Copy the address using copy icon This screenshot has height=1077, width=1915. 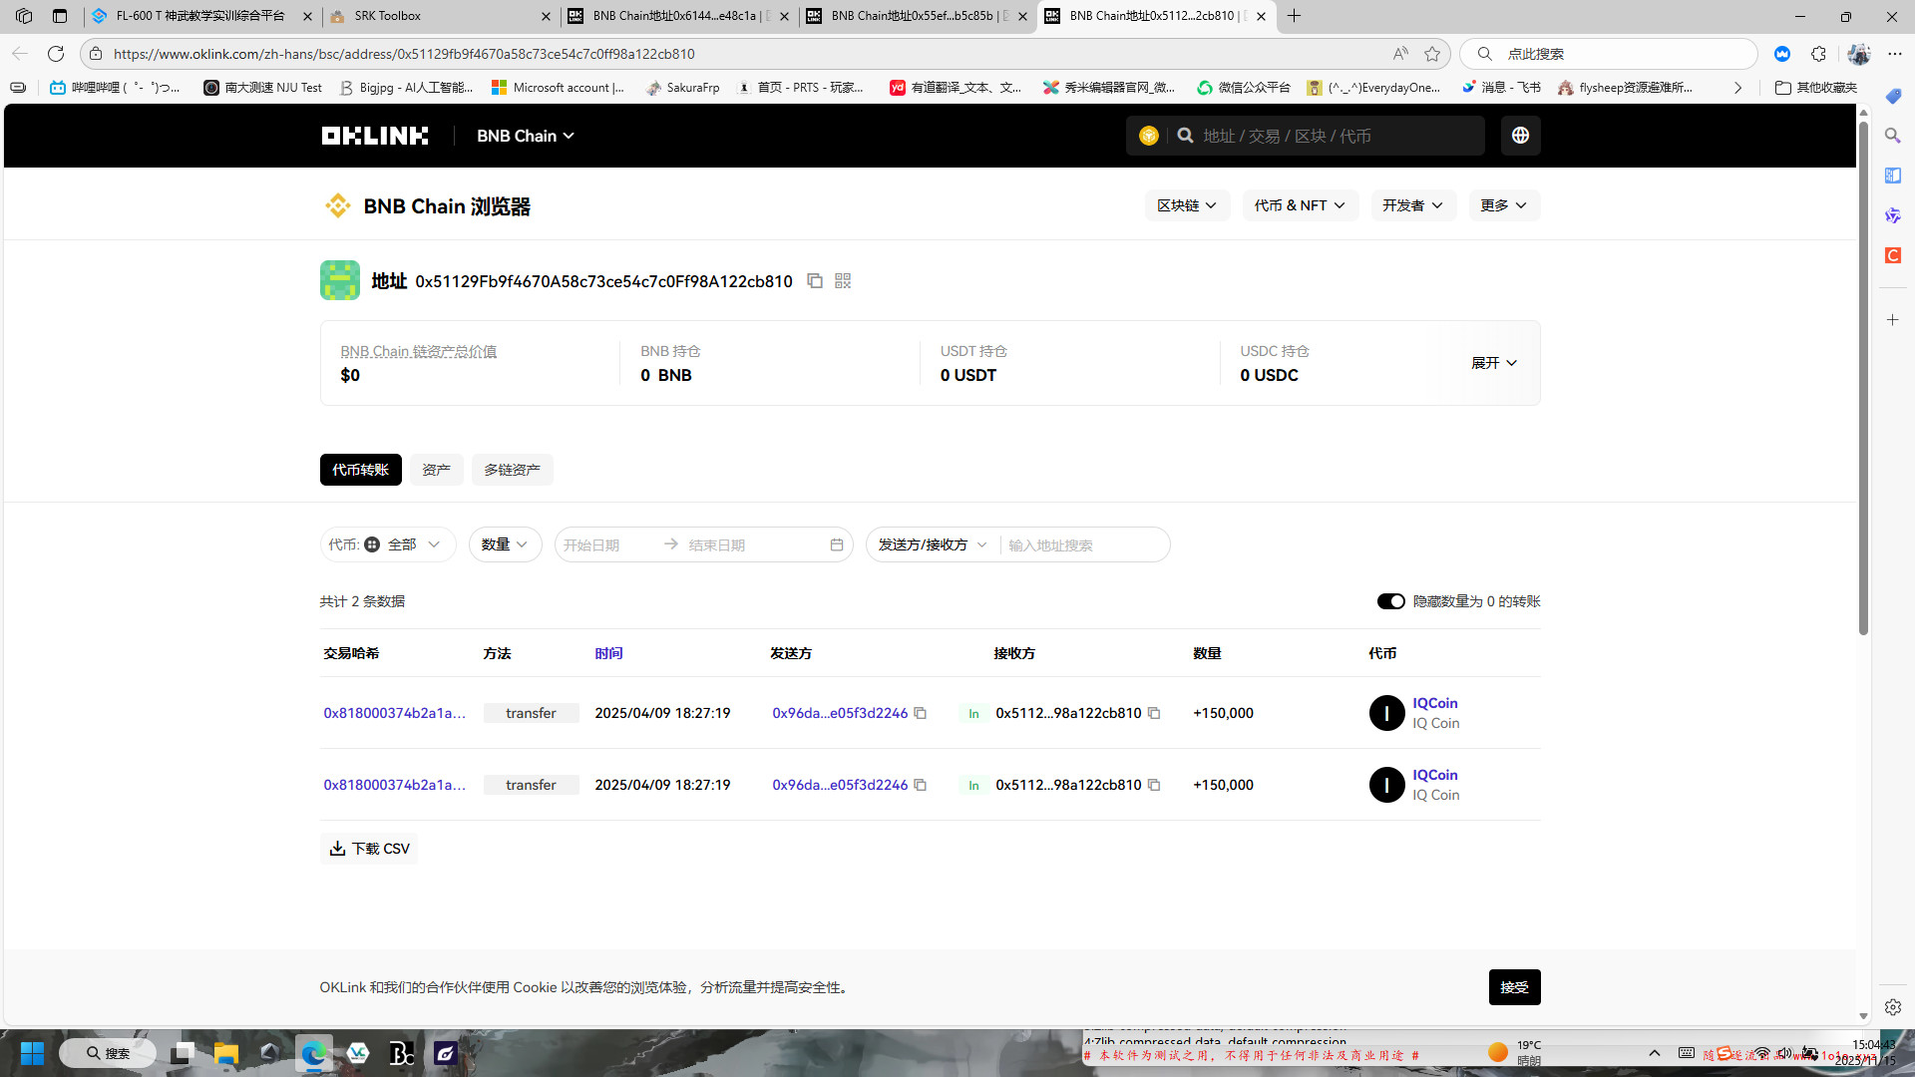[815, 281]
